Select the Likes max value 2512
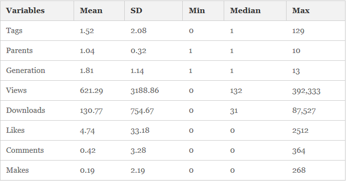 300,130
